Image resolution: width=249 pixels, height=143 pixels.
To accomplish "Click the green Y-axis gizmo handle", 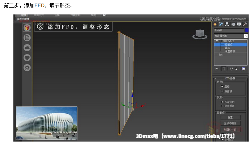I will [123, 105].
